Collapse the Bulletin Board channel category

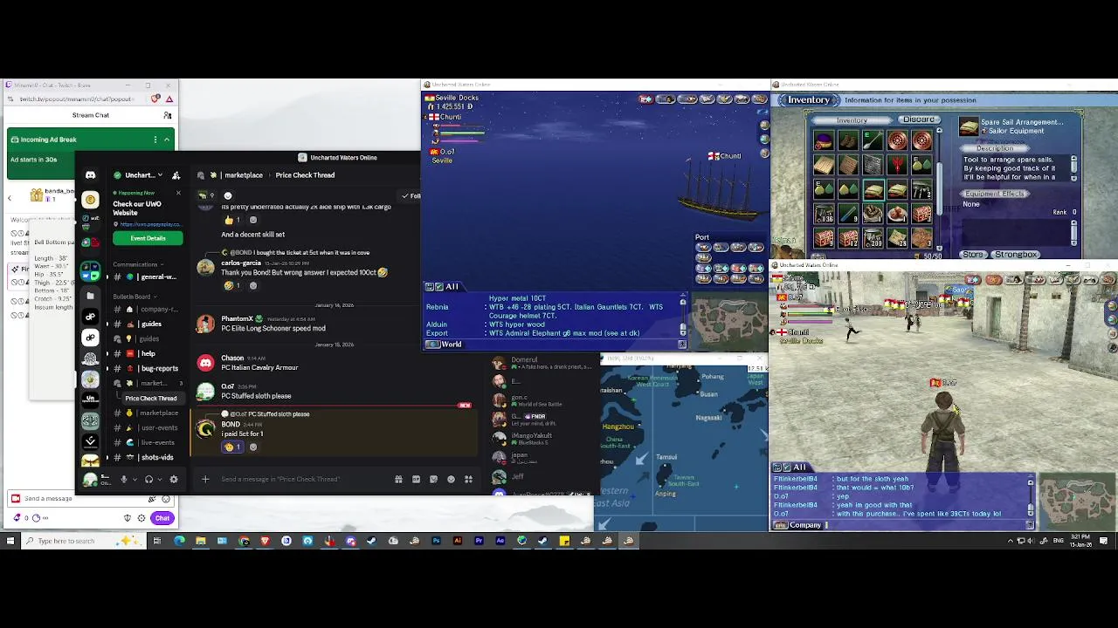point(133,297)
